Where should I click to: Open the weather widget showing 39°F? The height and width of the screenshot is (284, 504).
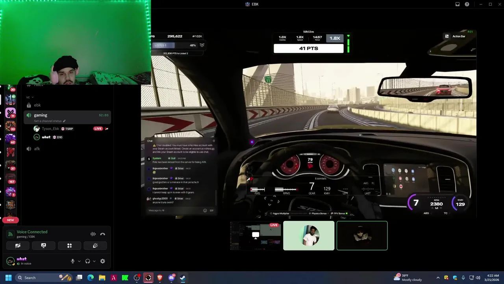[x=408, y=278]
